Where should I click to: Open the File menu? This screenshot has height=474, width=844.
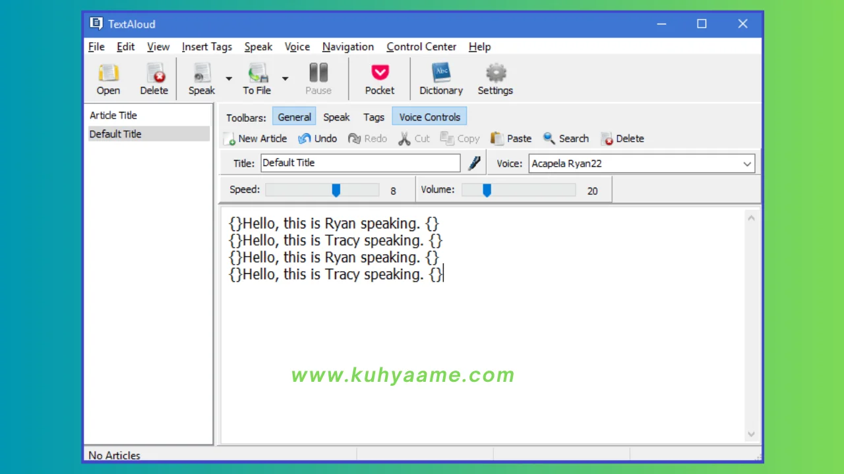pyautogui.click(x=96, y=47)
